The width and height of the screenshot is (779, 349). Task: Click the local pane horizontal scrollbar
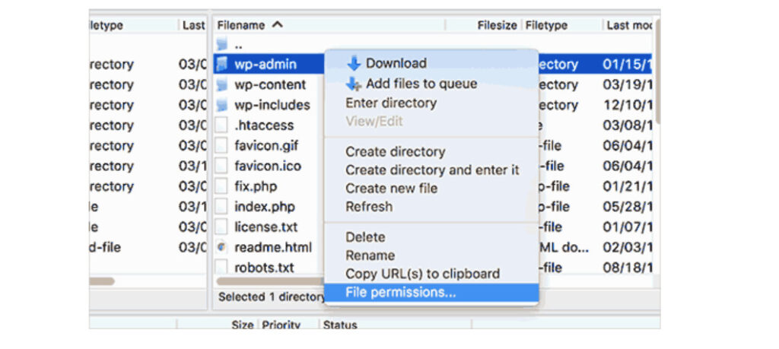pos(102,281)
